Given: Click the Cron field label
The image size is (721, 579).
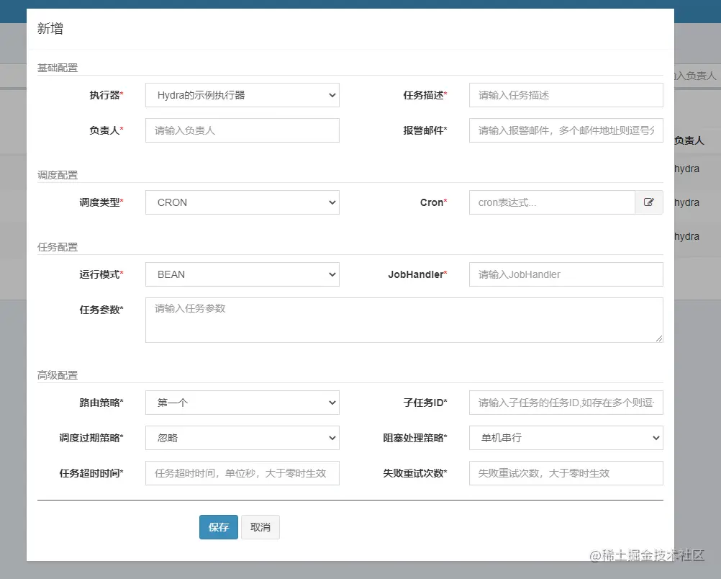Looking at the screenshot, I should click(434, 202).
